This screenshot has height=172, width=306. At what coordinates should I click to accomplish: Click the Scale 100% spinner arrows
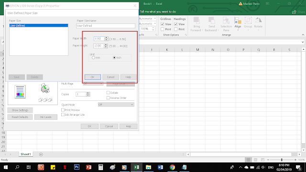coord(153,29)
